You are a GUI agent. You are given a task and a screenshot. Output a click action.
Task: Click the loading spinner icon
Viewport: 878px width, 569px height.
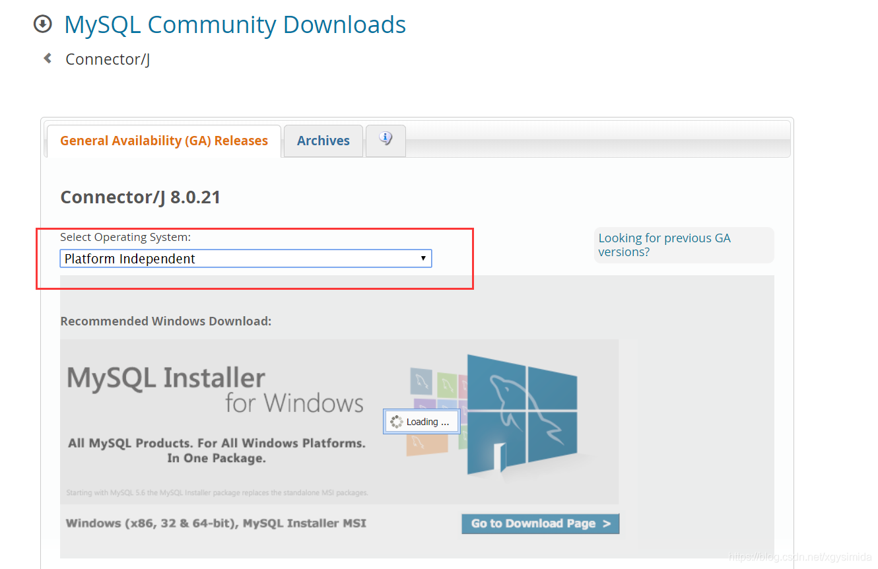pos(396,421)
